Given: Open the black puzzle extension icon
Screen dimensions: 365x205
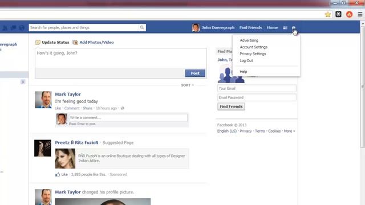Looking at the screenshot, I should 338,14.
